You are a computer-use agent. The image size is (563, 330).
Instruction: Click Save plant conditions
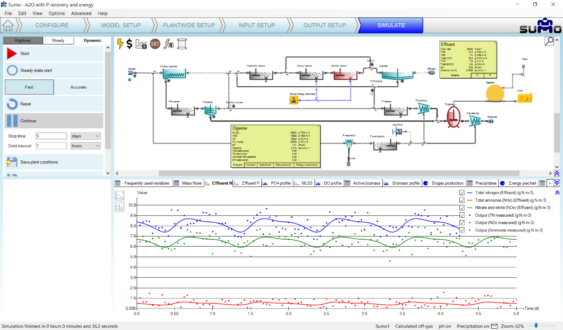54,162
